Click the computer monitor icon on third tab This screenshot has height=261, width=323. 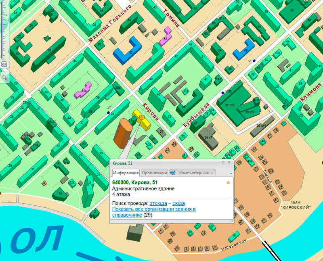tap(173, 173)
